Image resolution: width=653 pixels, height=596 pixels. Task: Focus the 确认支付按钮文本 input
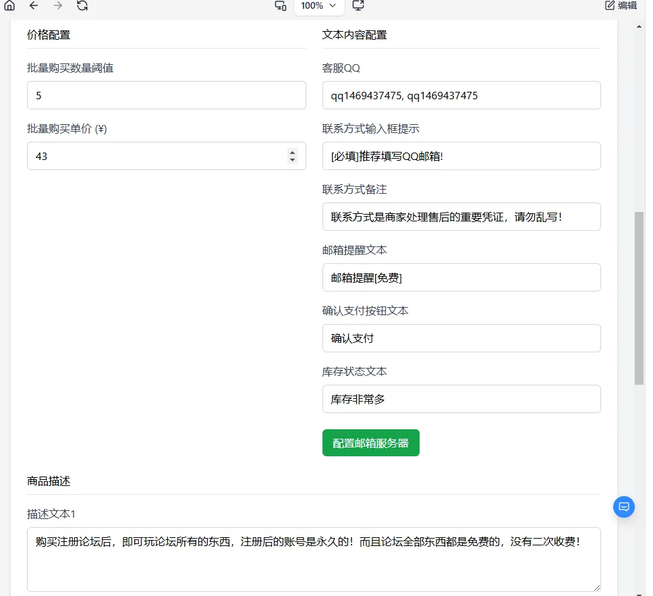pos(461,338)
